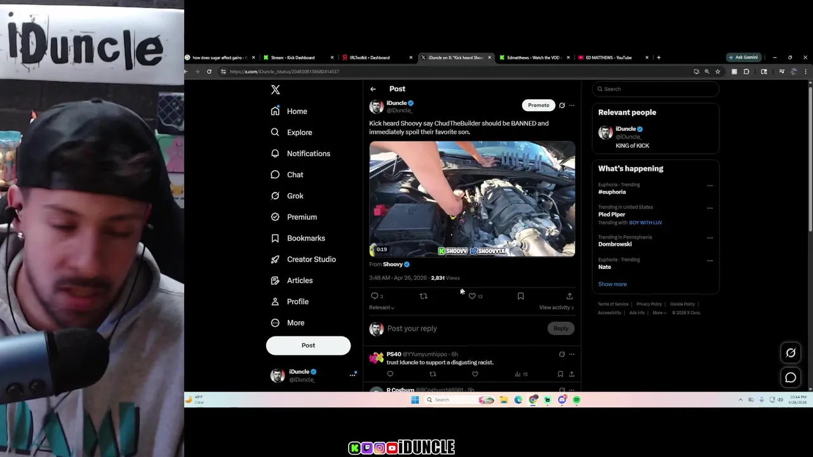Open main post's more options dots
Screen dimensions: 813x457
point(572,105)
